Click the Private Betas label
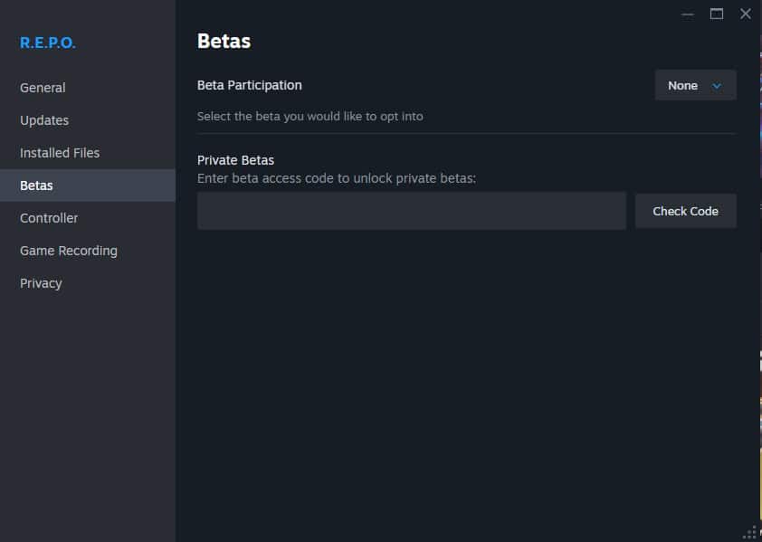The image size is (762, 542). coord(235,160)
